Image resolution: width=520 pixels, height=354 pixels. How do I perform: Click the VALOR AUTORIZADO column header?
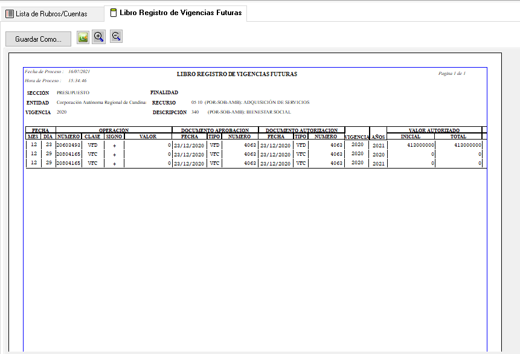[x=434, y=130]
